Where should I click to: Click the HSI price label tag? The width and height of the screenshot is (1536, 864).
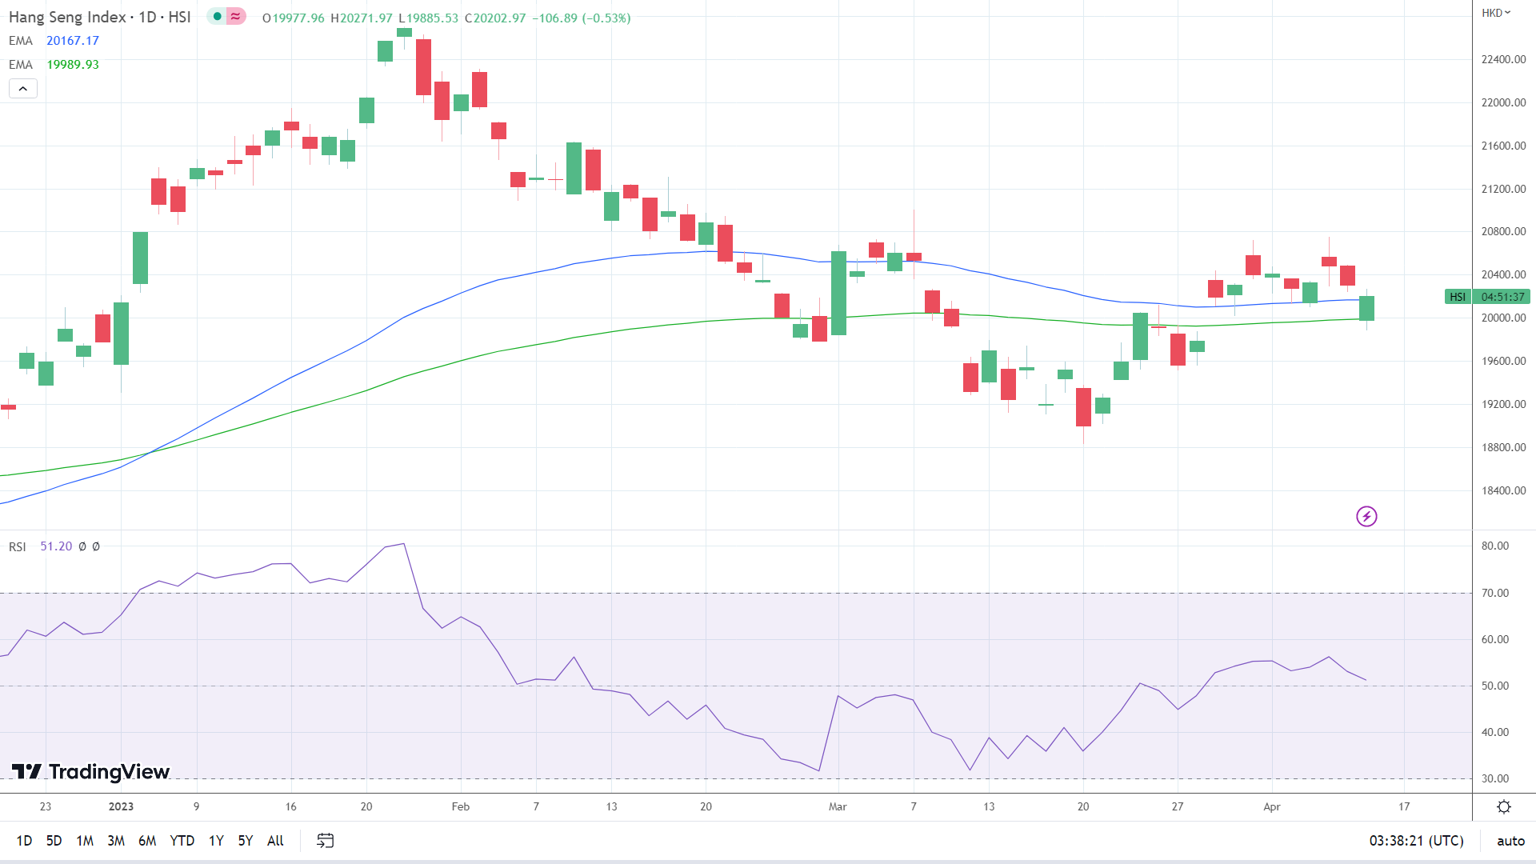(1458, 297)
